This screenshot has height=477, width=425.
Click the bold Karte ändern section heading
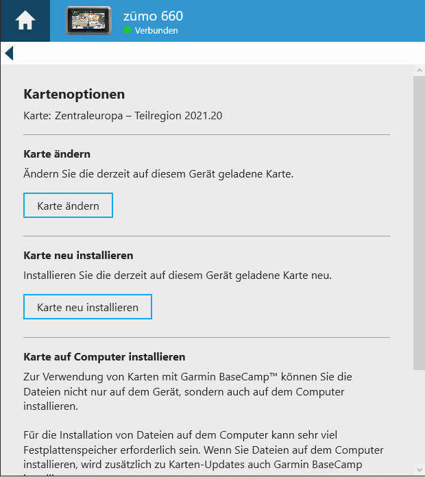click(x=57, y=154)
